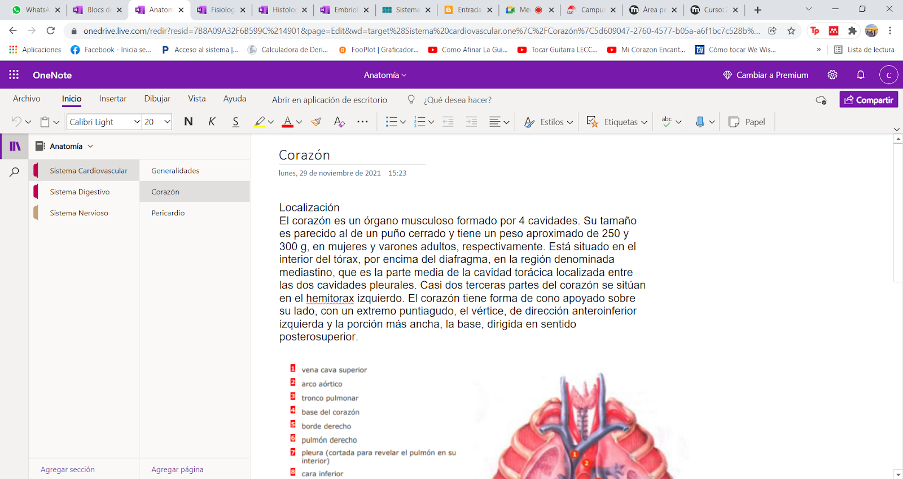The width and height of the screenshot is (903, 479).
Task: Switch to the Dibujar ribbon tab
Action: pyautogui.click(x=157, y=99)
